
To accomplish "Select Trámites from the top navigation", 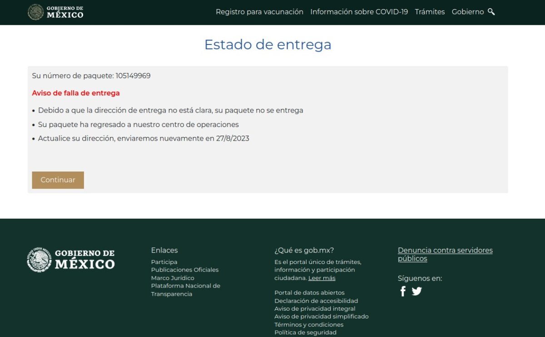I will [x=430, y=12].
